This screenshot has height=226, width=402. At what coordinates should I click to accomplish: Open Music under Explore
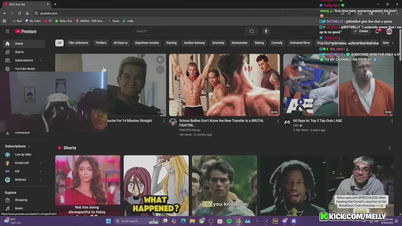point(24,208)
